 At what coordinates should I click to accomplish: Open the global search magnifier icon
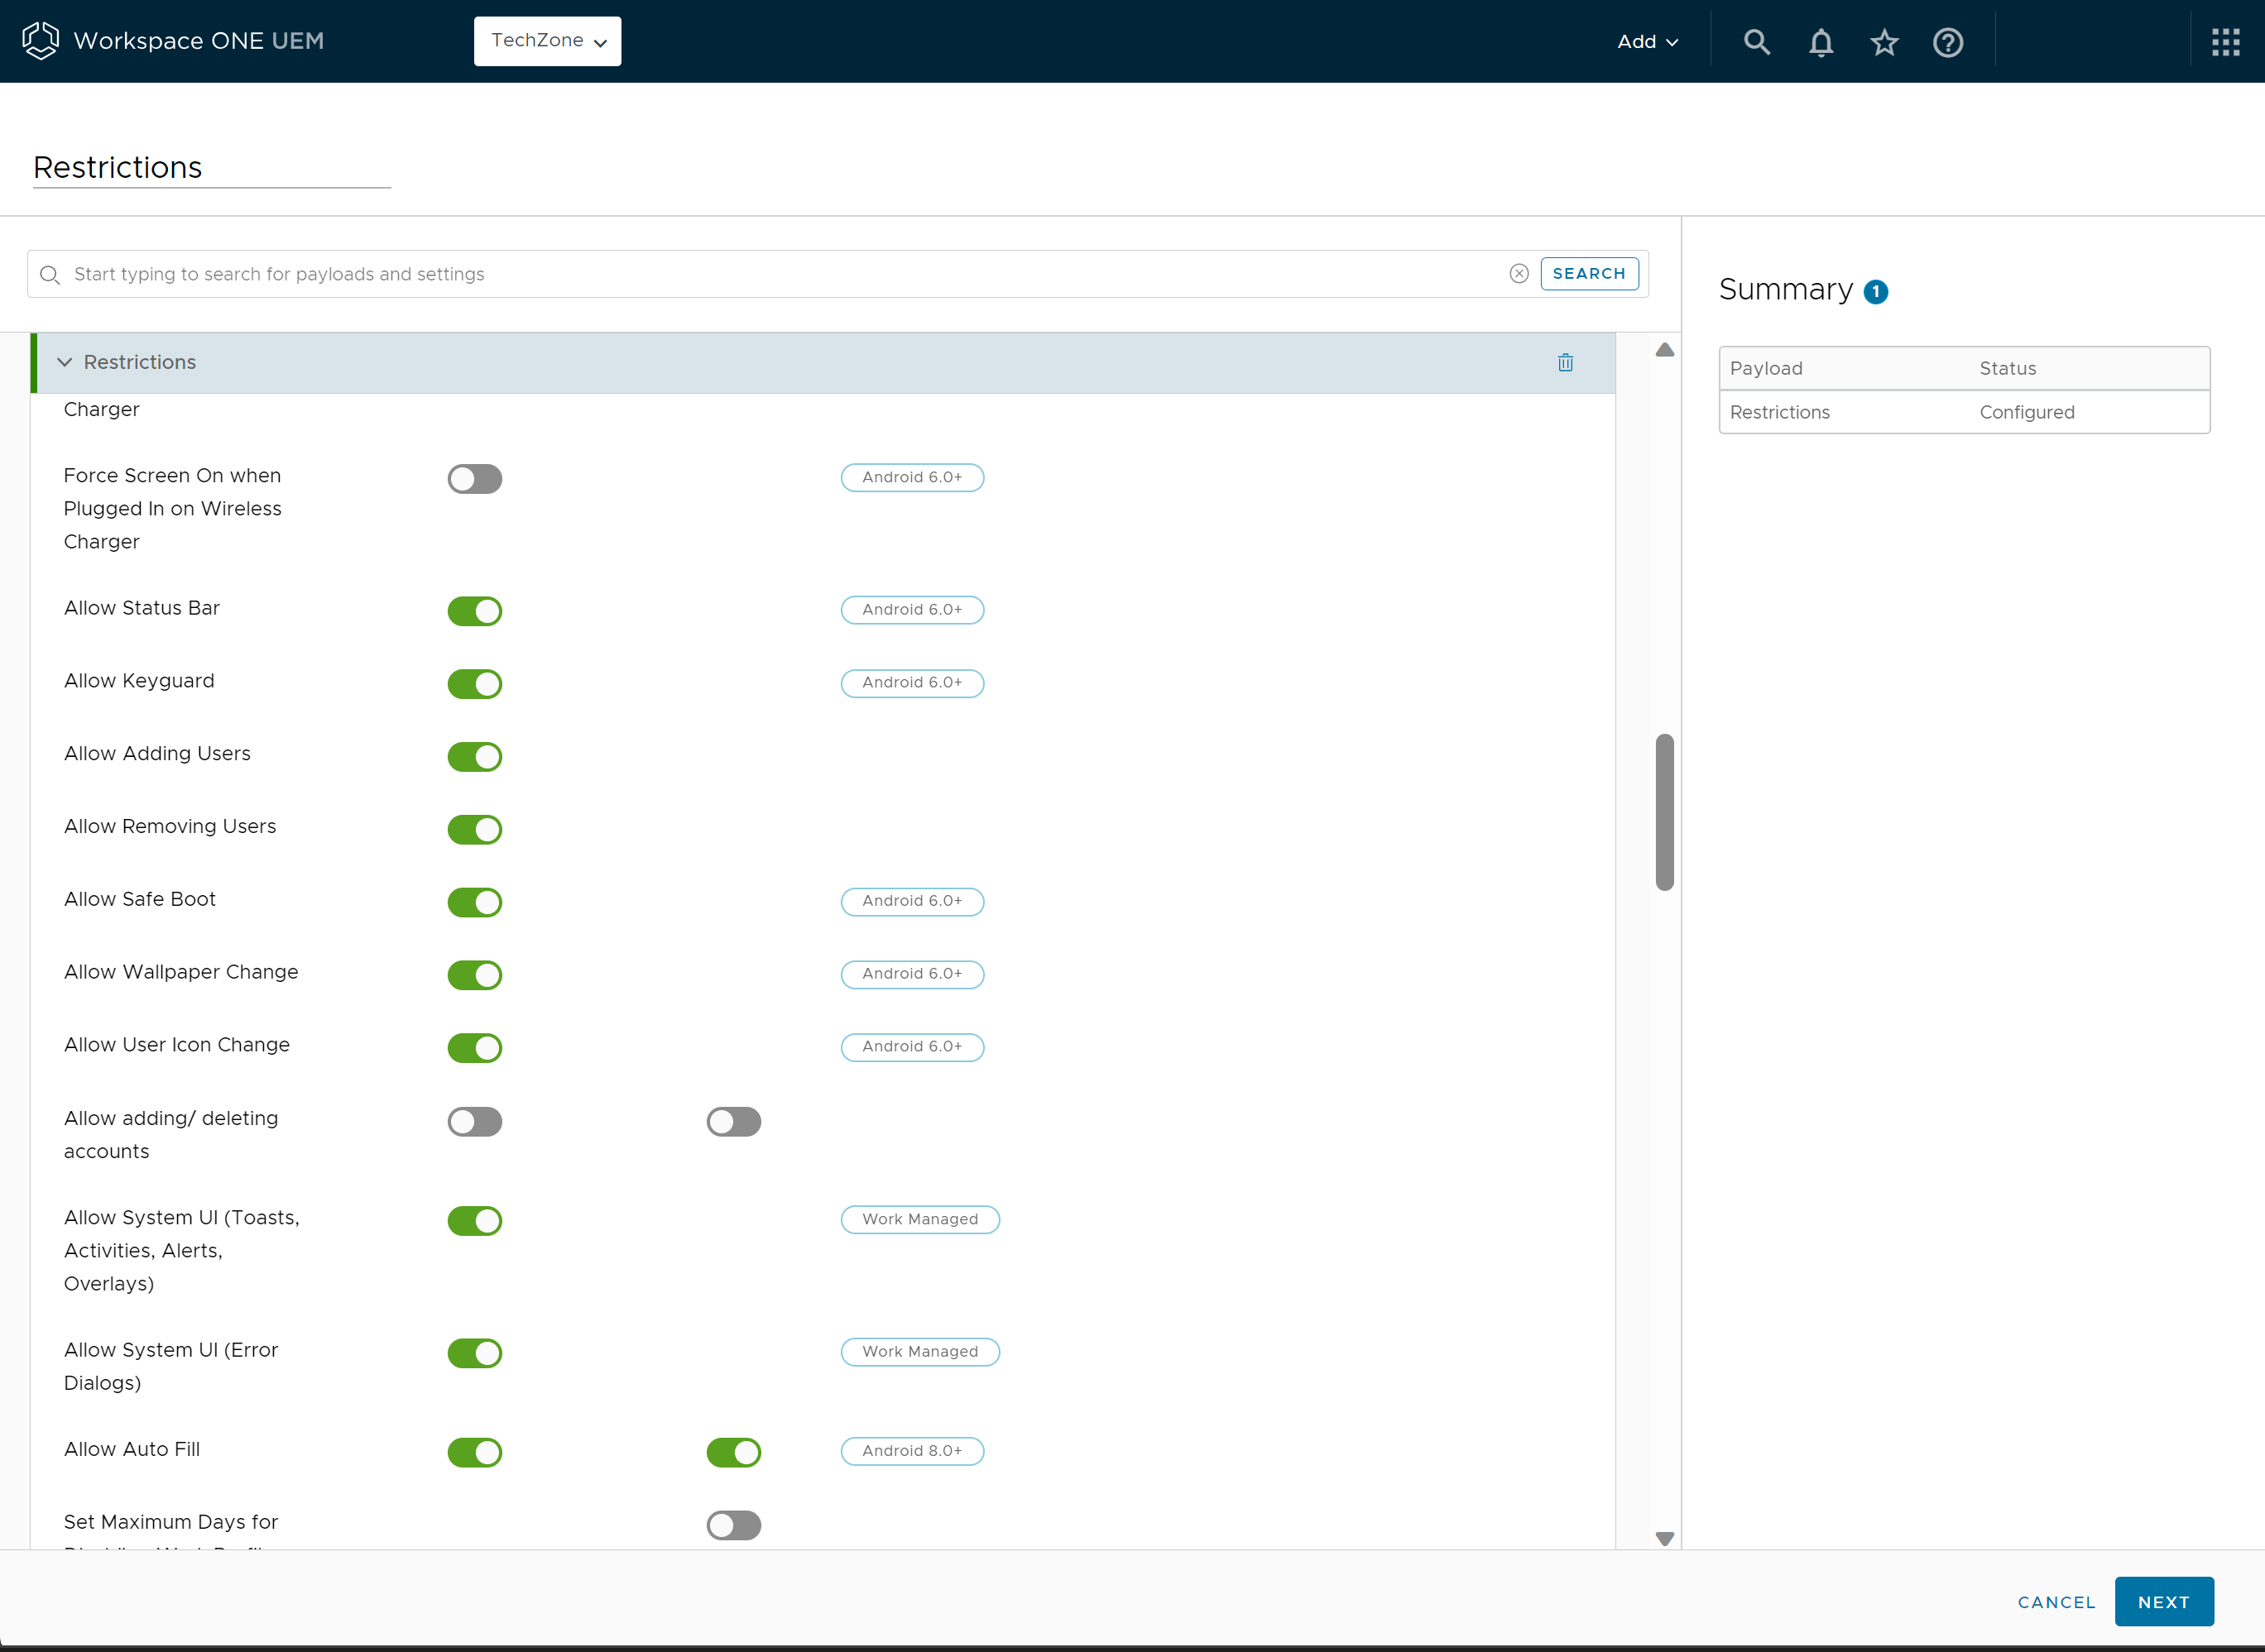tap(1757, 42)
